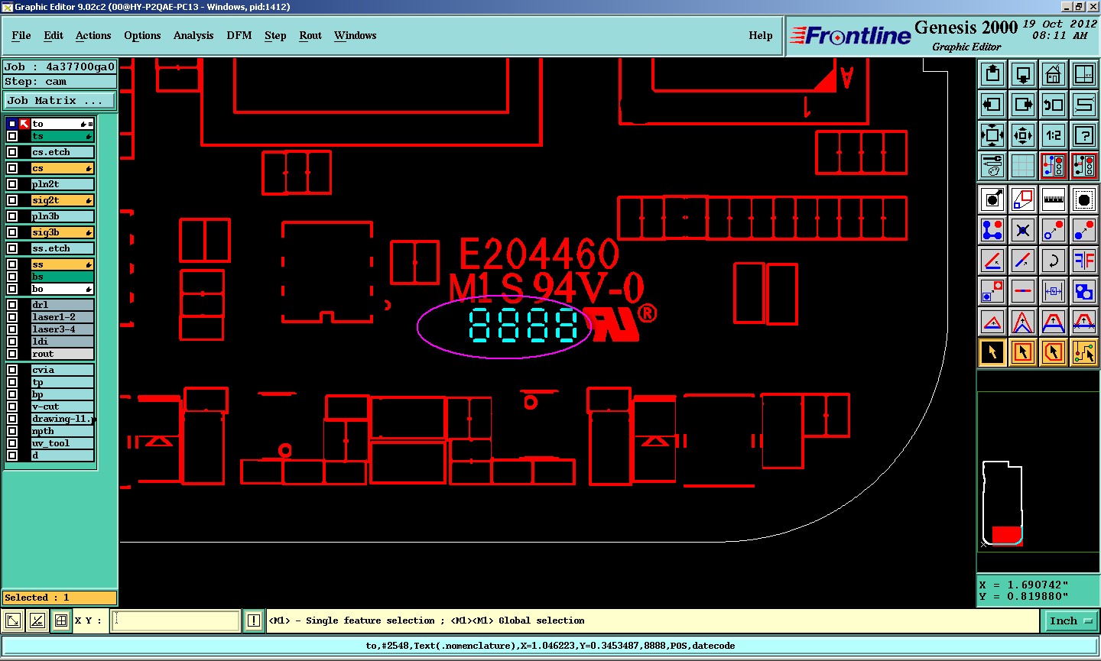
Task: Toggle display box for layer ss
Action: click(12, 264)
